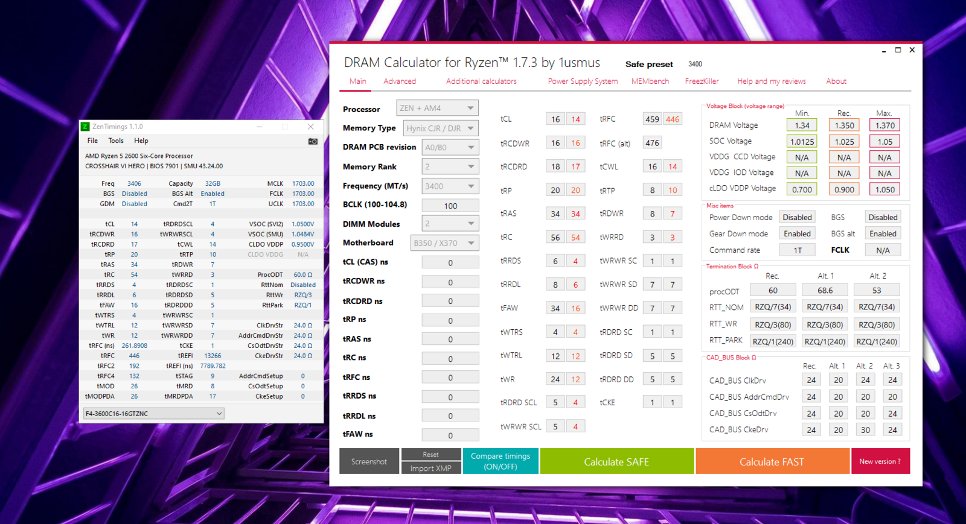This screenshot has height=524, width=966.
Task: Open the Power Supply System tab
Action: click(x=583, y=81)
